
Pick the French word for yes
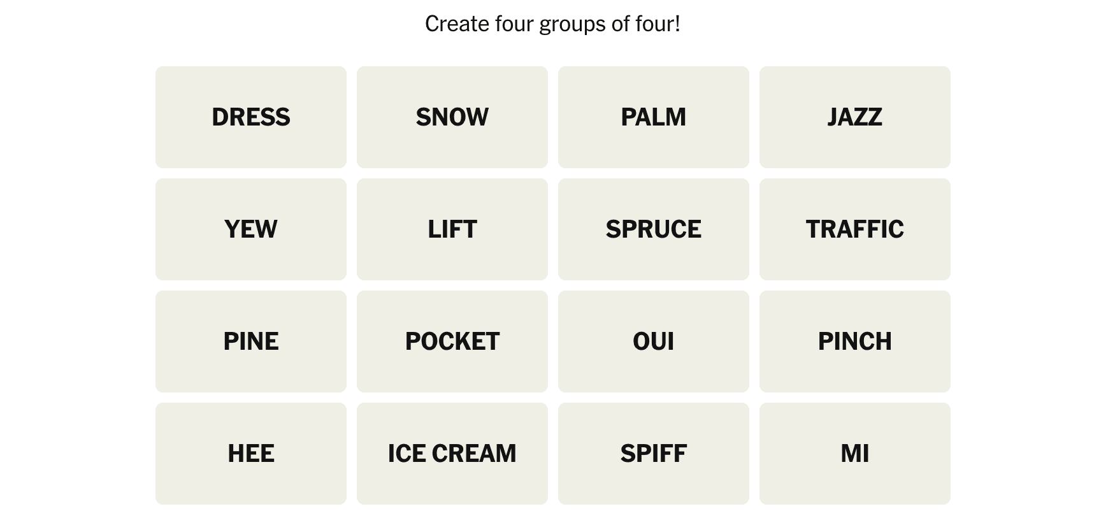(654, 342)
